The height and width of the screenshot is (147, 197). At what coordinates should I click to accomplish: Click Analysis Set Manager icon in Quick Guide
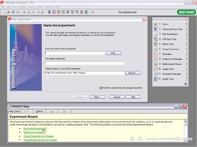[155, 59]
